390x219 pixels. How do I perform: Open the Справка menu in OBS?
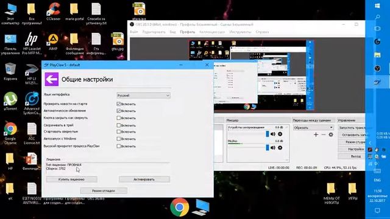coord(262,32)
